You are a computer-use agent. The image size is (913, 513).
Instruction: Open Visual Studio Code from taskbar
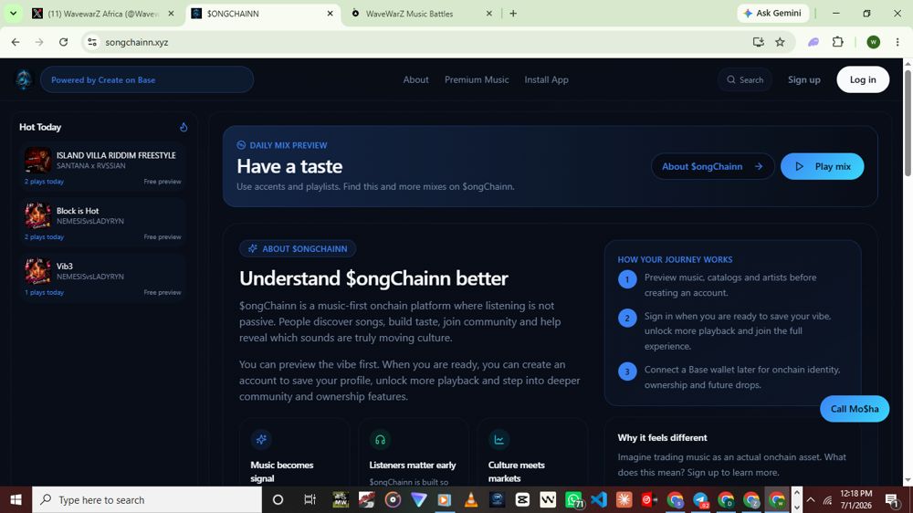coord(599,499)
